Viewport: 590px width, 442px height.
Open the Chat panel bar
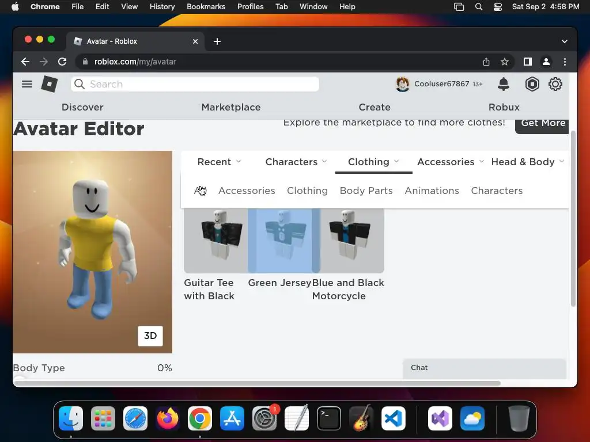point(484,368)
